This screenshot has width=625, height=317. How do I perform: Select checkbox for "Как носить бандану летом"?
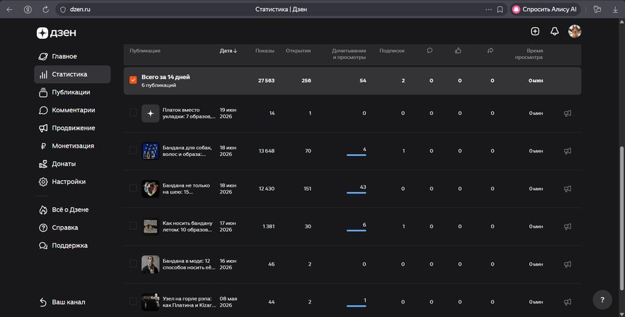tap(133, 226)
